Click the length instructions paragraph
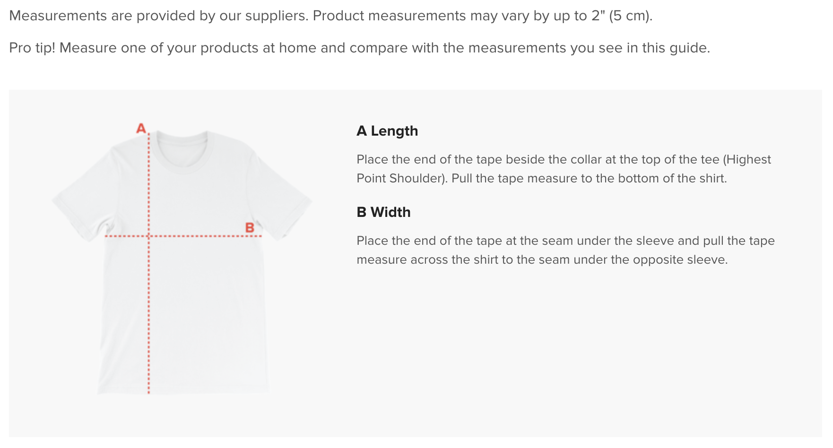This screenshot has width=833, height=448. (x=564, y=169)
